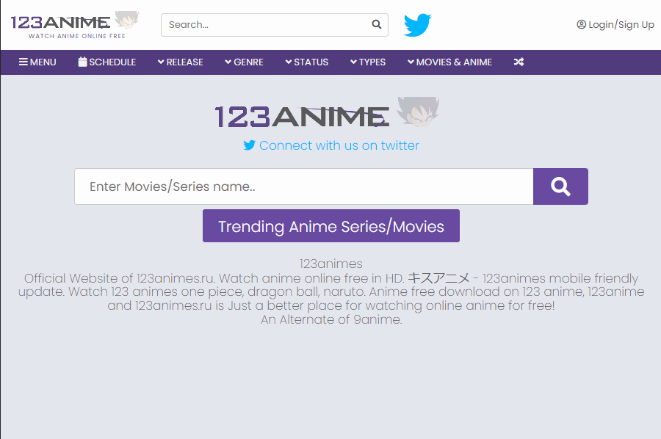Screen dimensions: 661x439
Task: Focus the Enter Movies/Series name field
Action: click(x=304, y=186)
